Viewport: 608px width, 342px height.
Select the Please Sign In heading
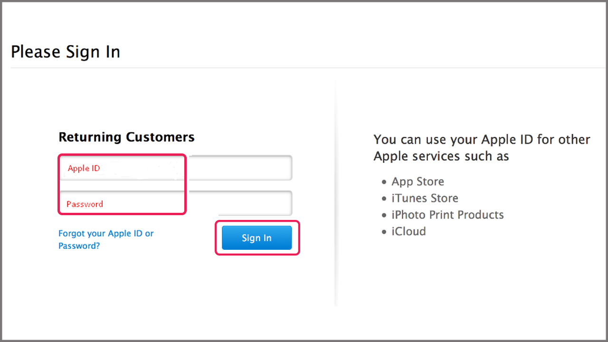click(x=65, y=51)
